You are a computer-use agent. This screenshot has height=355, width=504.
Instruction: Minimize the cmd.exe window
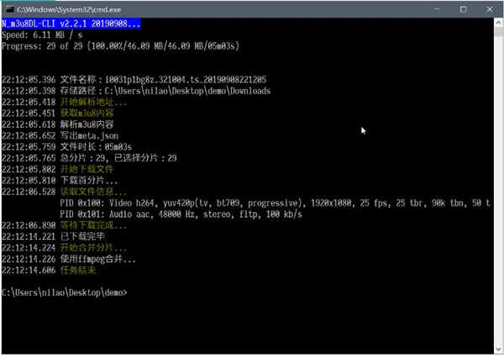click(437, 9)
